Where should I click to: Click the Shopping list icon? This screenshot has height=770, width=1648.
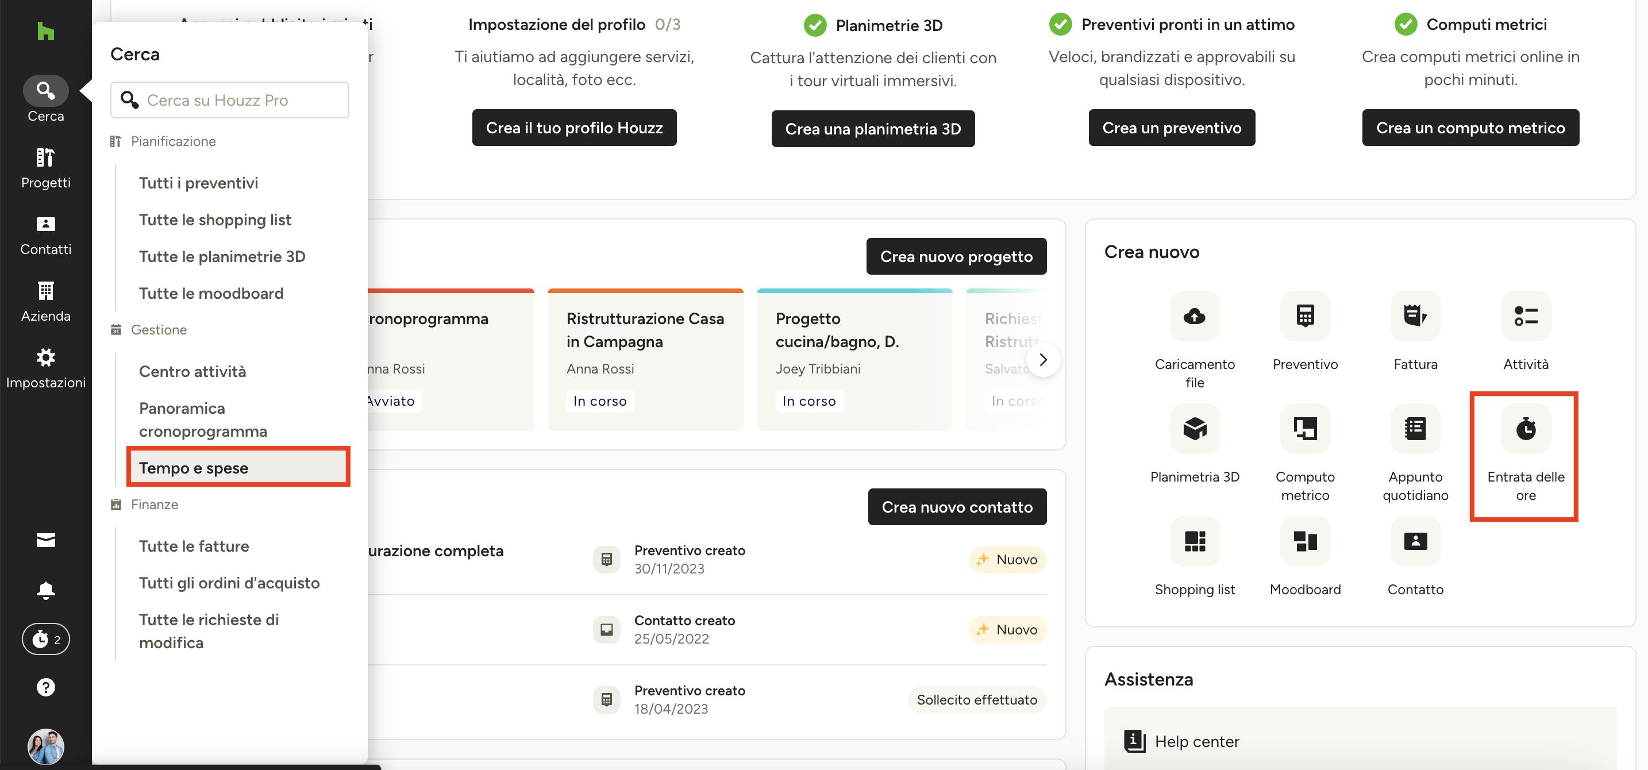[1195, 541]
